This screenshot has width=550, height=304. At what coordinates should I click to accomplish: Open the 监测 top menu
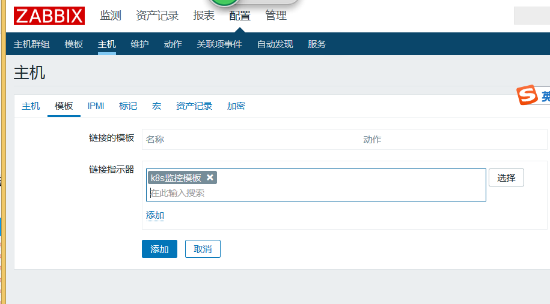111,16
